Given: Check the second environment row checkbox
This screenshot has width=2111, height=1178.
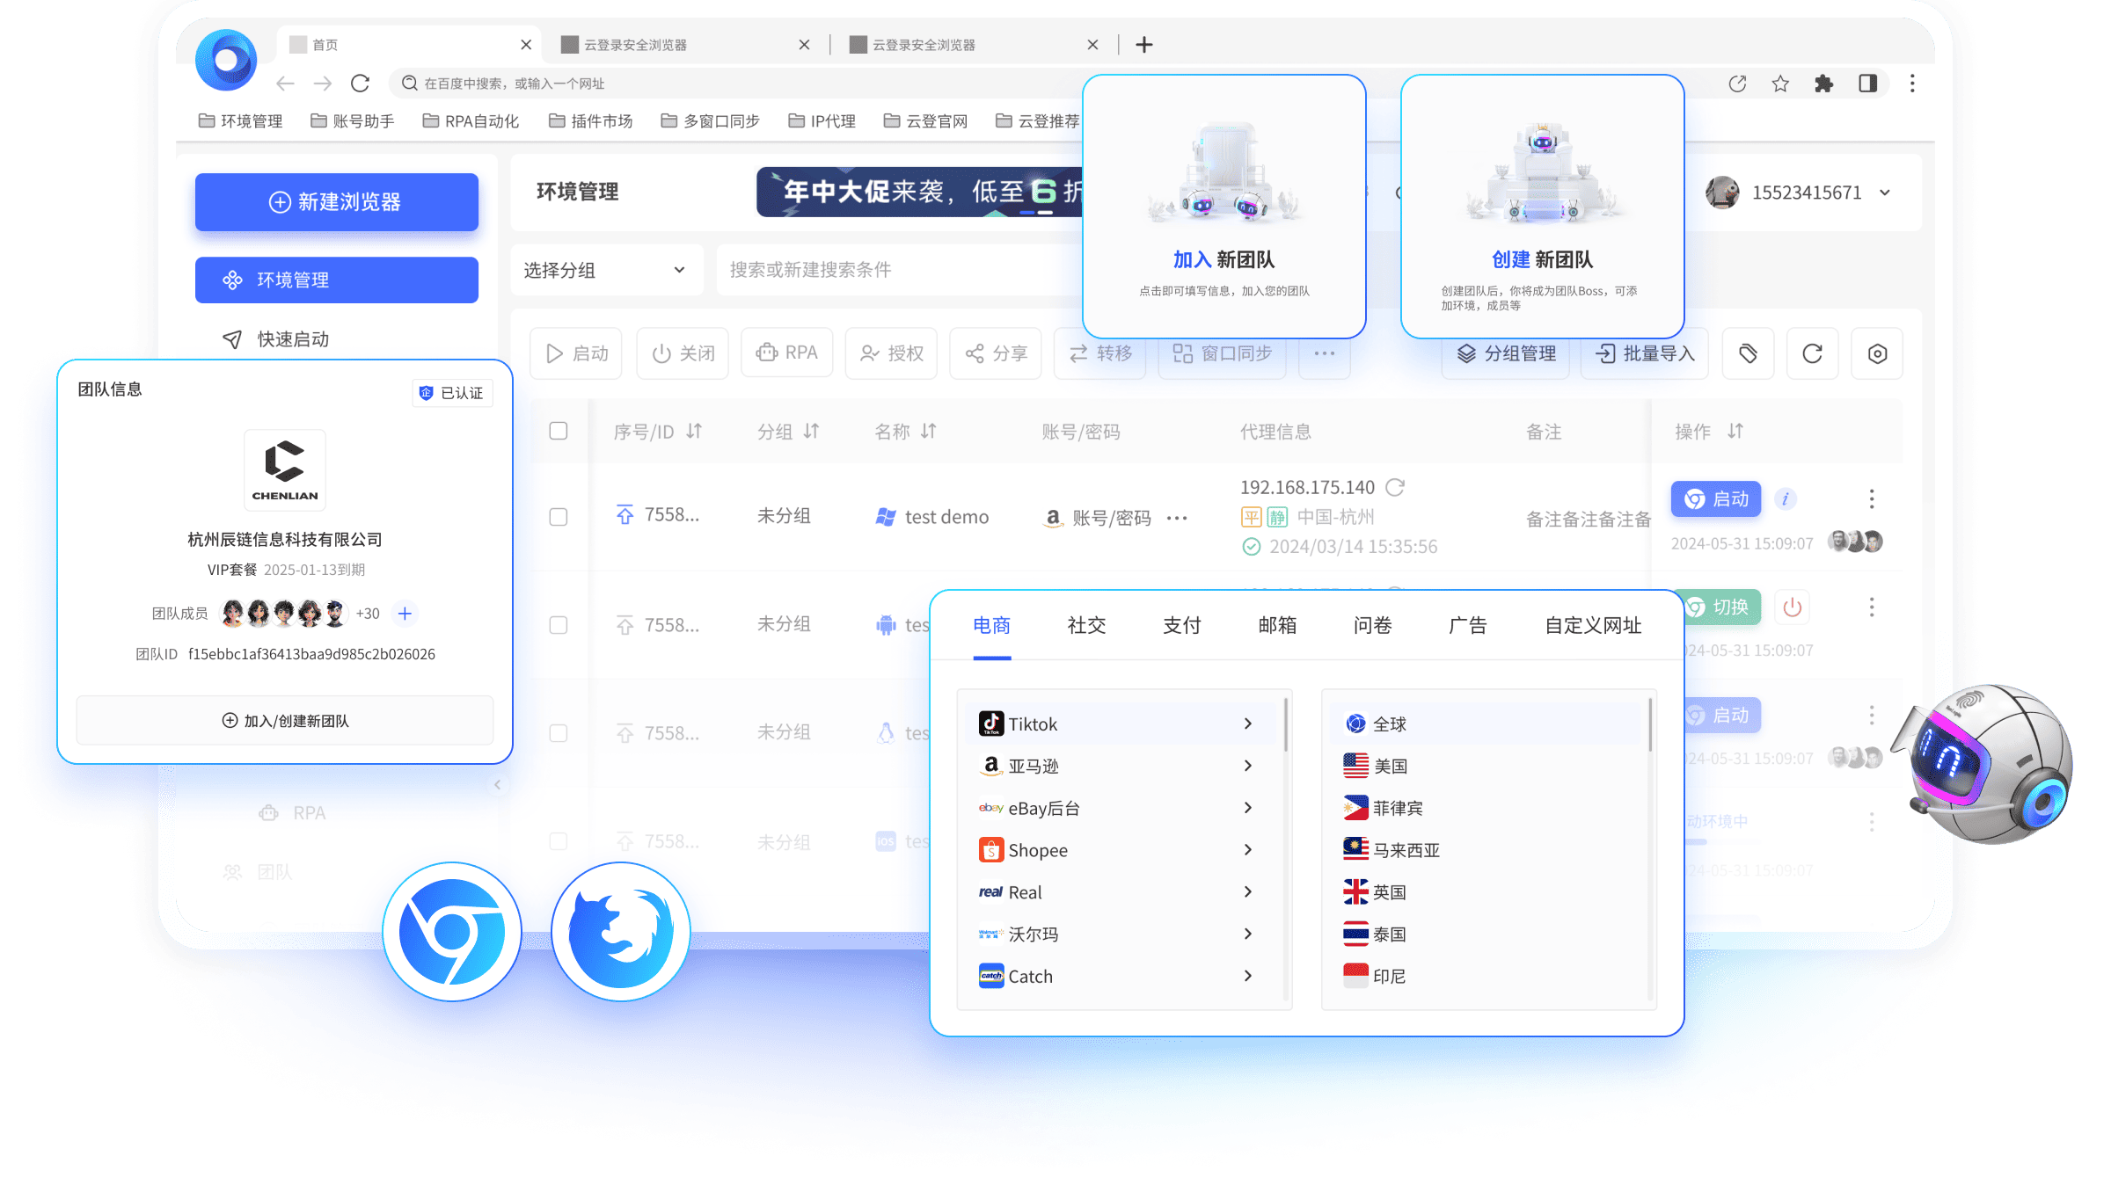Looking at the screenshot, I should [x=559, y=625].
